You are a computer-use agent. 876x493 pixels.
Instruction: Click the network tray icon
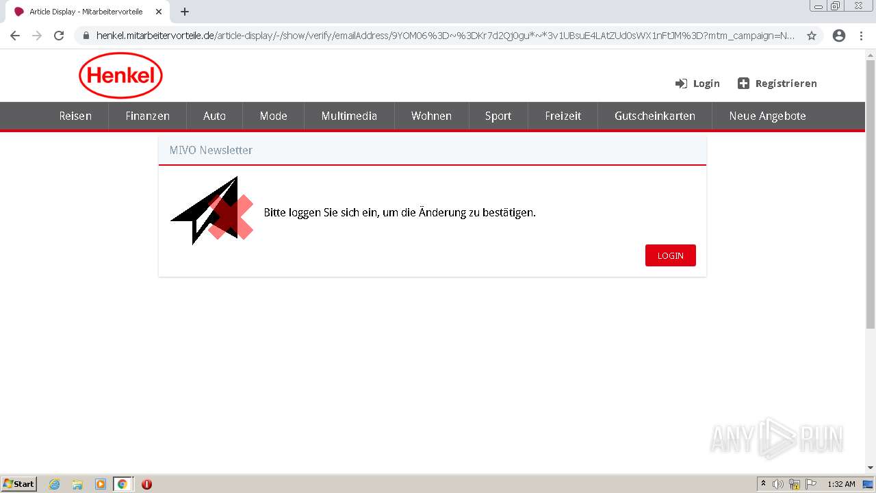click(795, 484)
